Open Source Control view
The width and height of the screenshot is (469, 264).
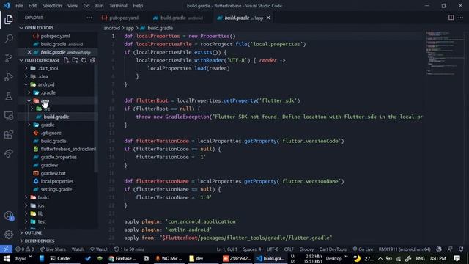[x=9, y=58]
